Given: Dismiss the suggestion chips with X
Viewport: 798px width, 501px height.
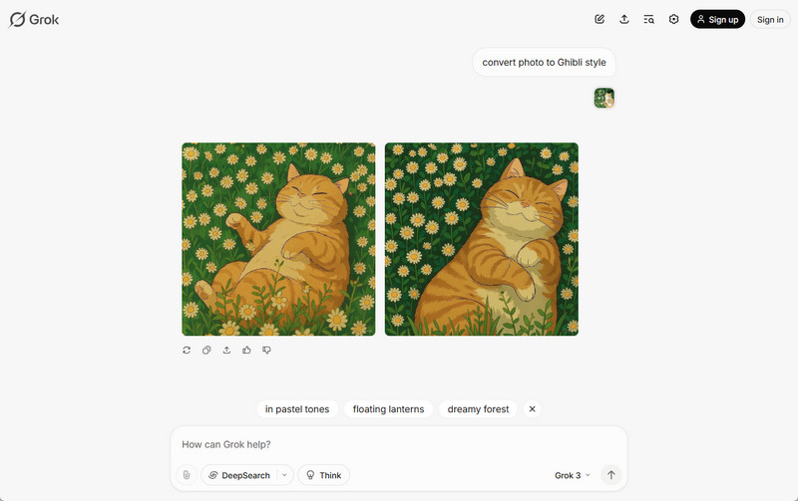Looking at the screenshot, I should pos(532,409).
